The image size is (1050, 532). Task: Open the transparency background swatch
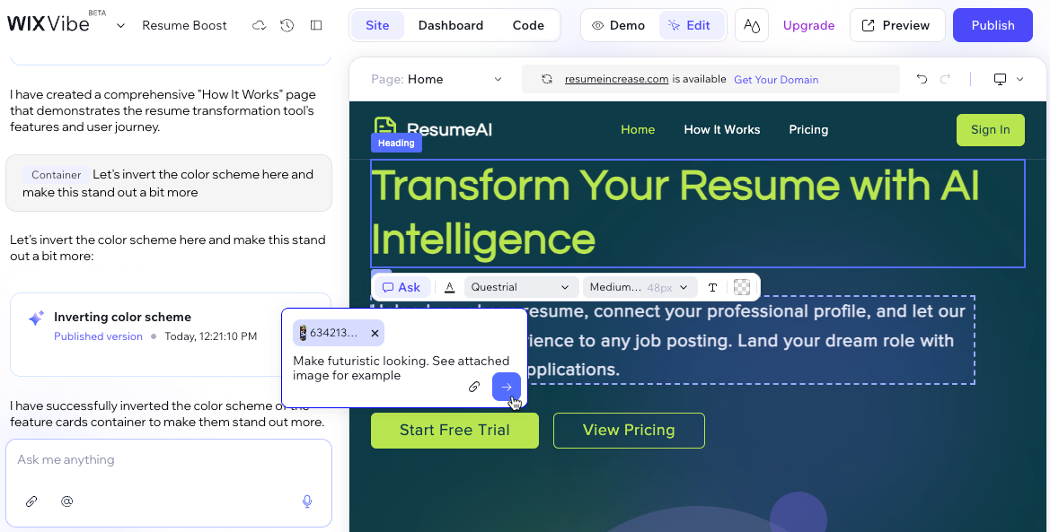742,288
